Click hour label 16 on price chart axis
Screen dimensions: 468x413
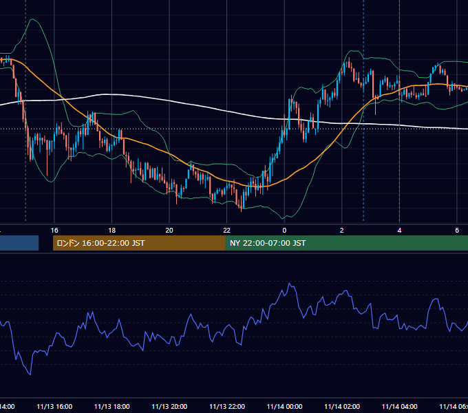tap(54, 231)
